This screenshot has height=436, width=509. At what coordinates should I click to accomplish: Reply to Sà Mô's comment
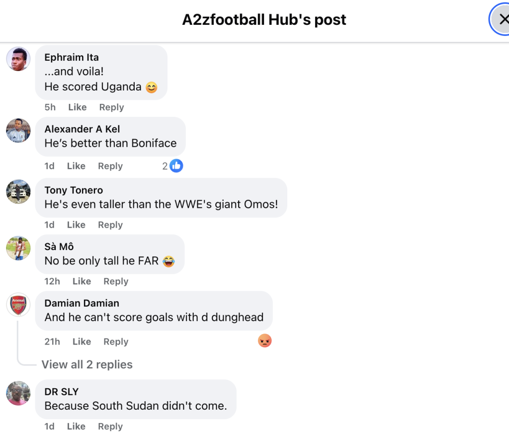point(116,281)
